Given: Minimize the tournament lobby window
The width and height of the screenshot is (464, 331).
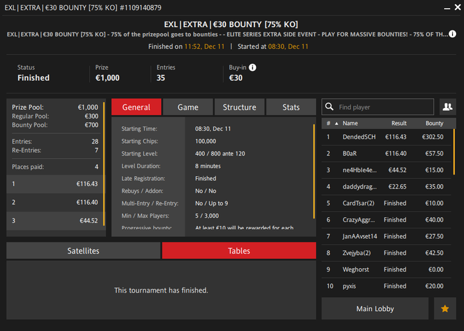Looking at the screenshot, I should [x=447, y=9].
